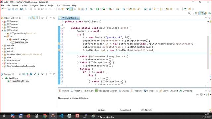Expand the internet-cviko5 project

click(2, 54)
